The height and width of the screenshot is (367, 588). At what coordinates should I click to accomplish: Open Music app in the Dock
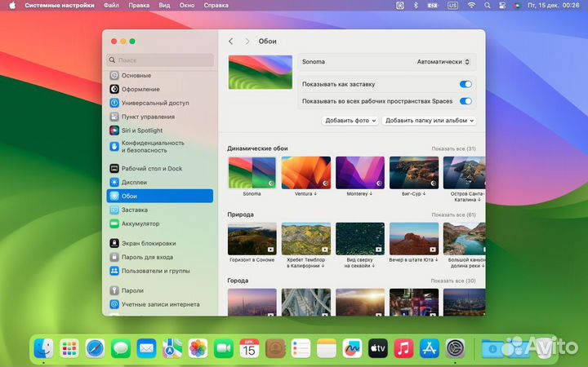click(403, 348)
